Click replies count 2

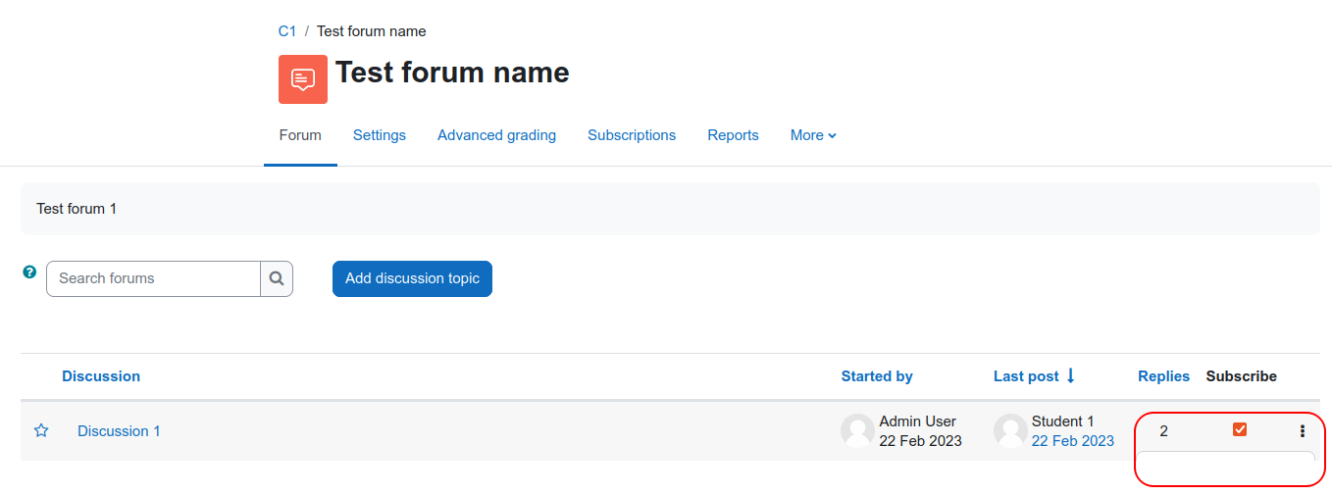[1163, 431]
